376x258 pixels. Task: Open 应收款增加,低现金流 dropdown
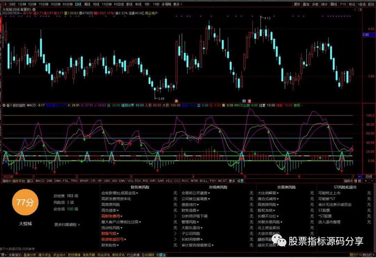coord(120,193)
